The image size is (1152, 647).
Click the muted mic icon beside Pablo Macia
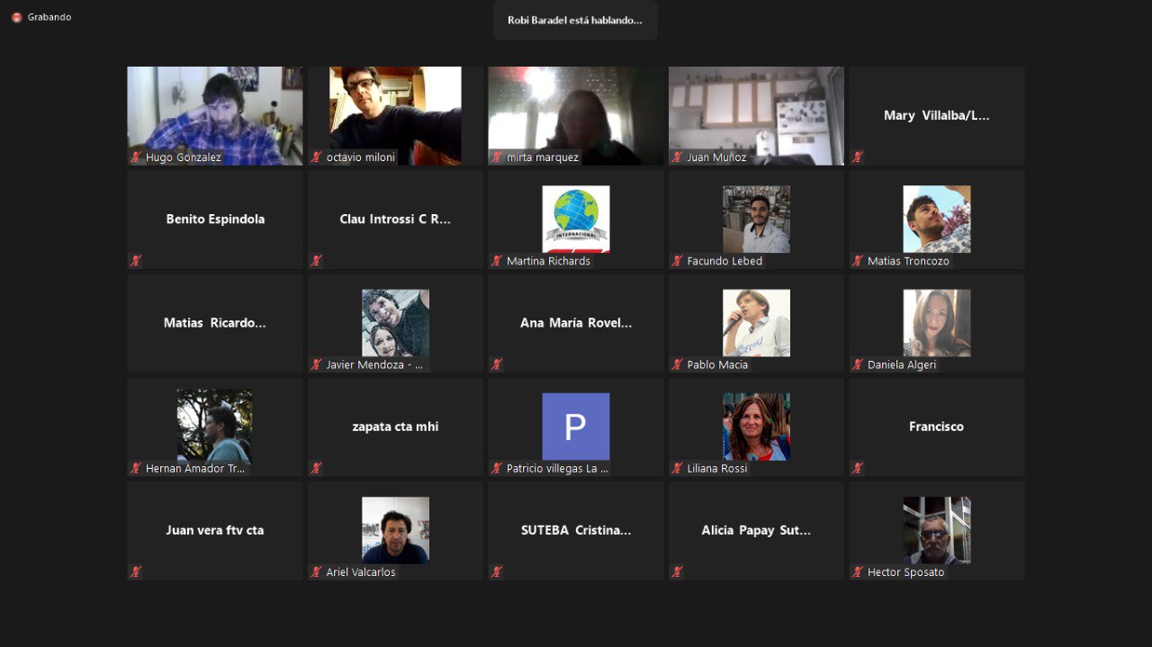(x=678, y=364)
